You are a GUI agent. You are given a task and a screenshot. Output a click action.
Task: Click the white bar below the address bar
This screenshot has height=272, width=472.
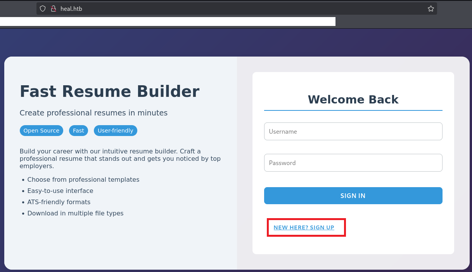tap(168, 21)
